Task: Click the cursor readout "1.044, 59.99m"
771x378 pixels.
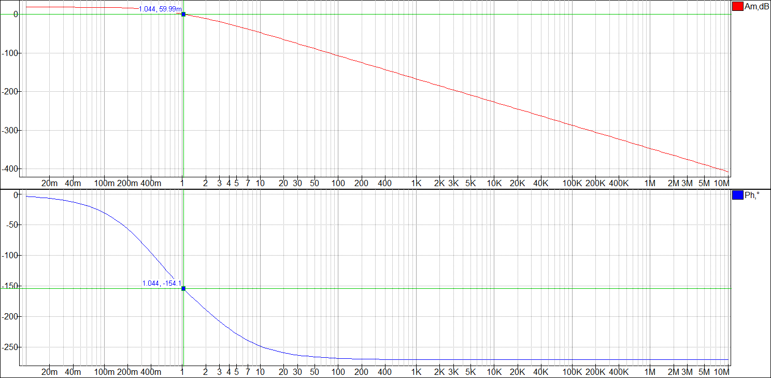Action: (160, 9)
